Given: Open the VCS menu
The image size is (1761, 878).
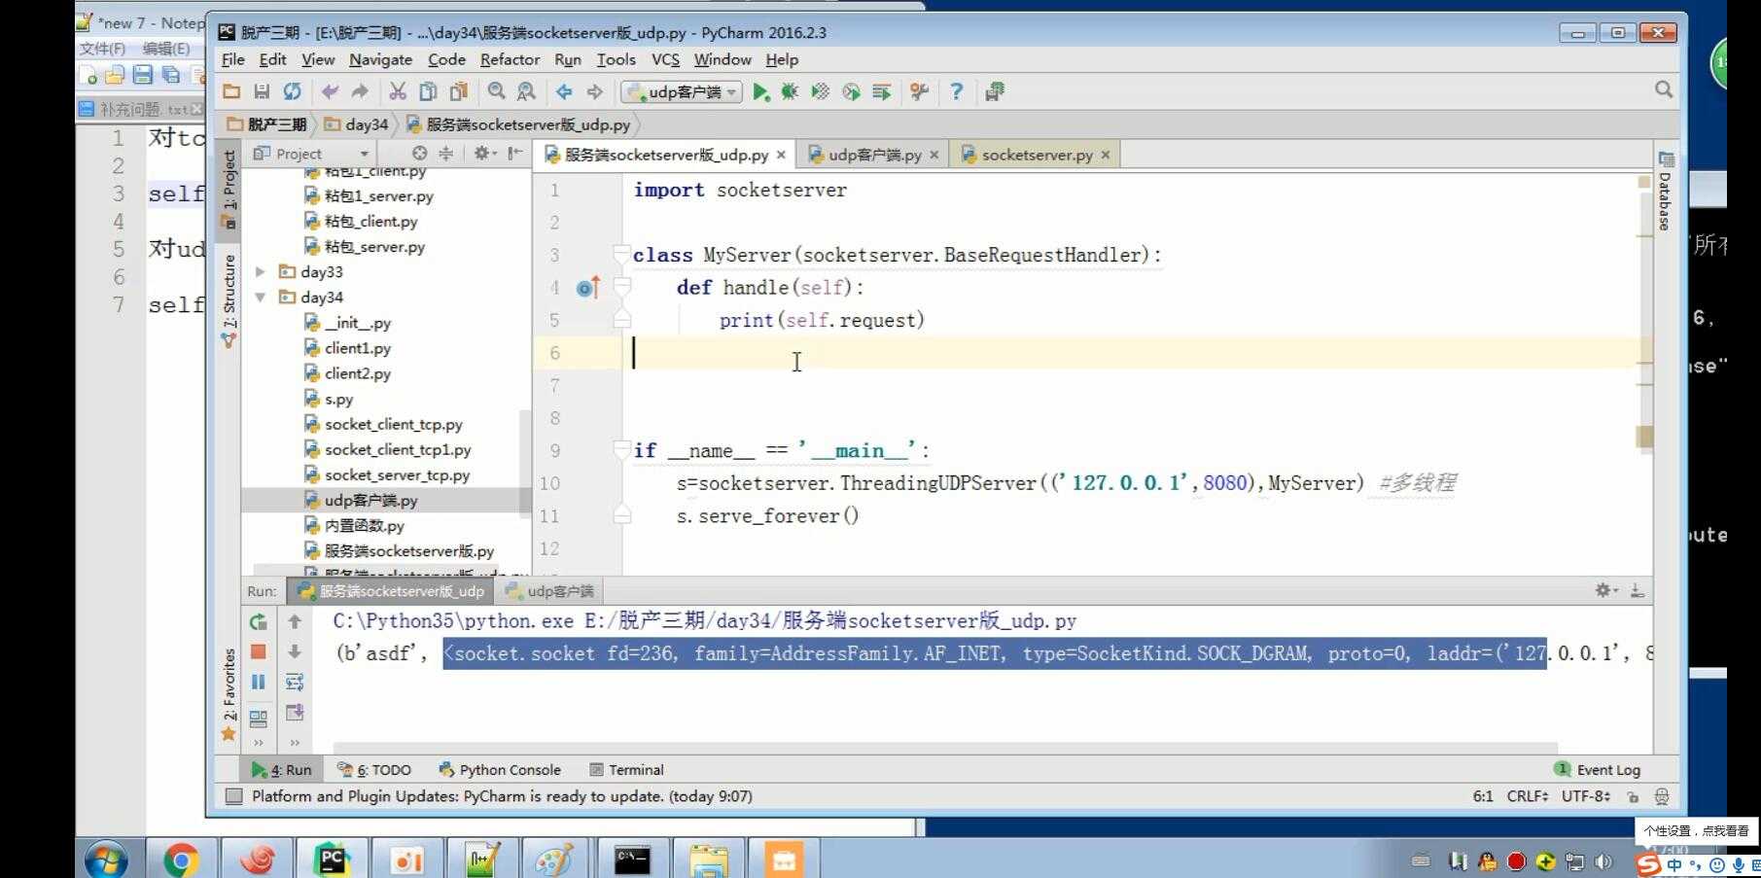Looking at the screenshot, I should (x=665, y=59).
